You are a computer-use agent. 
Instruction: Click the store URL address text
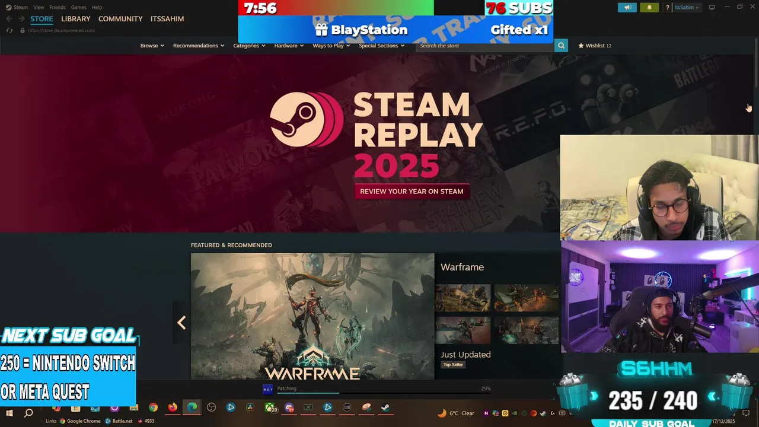coord(61,30)
